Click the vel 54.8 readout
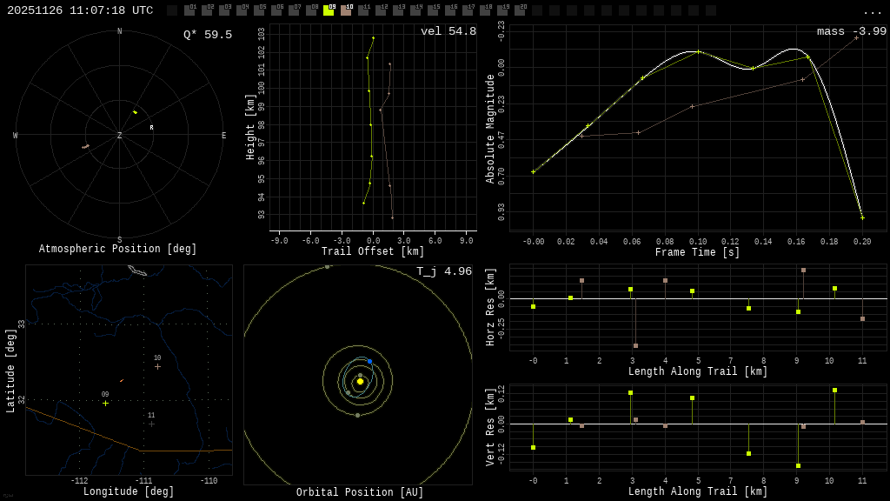 tap(448, 32)
